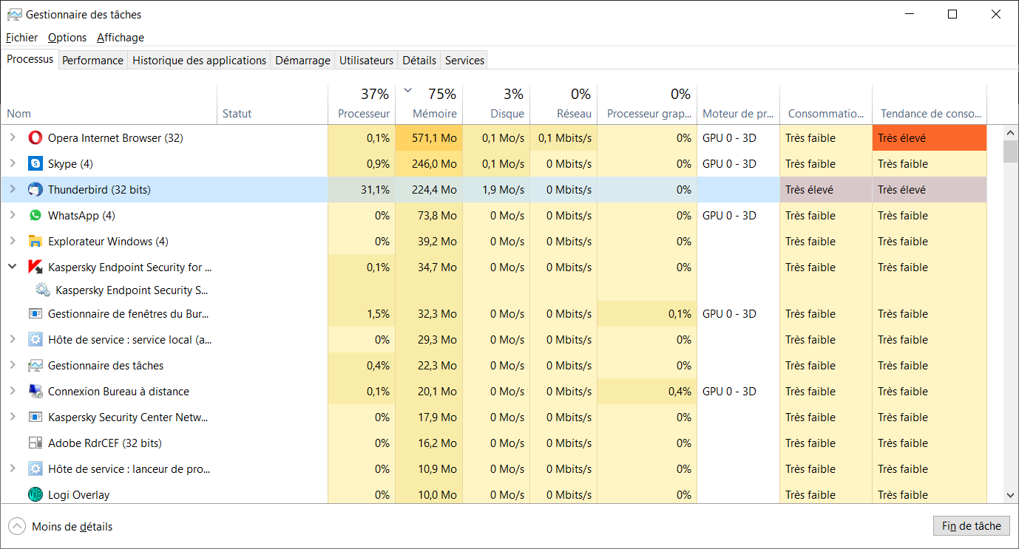Click the Kaspersky Endpoint Security red K icon
Viewport: 1019px width, 549px height.
tap(35, 267)
